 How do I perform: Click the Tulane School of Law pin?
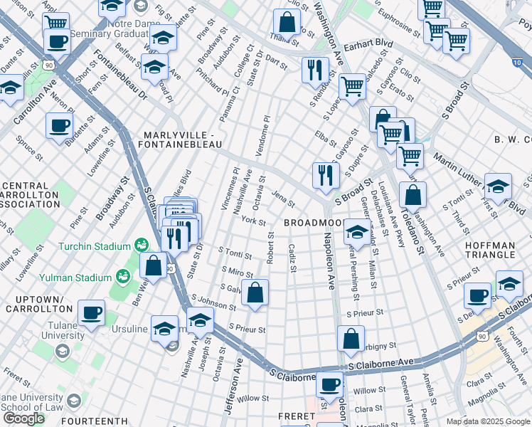click(74, 401)
